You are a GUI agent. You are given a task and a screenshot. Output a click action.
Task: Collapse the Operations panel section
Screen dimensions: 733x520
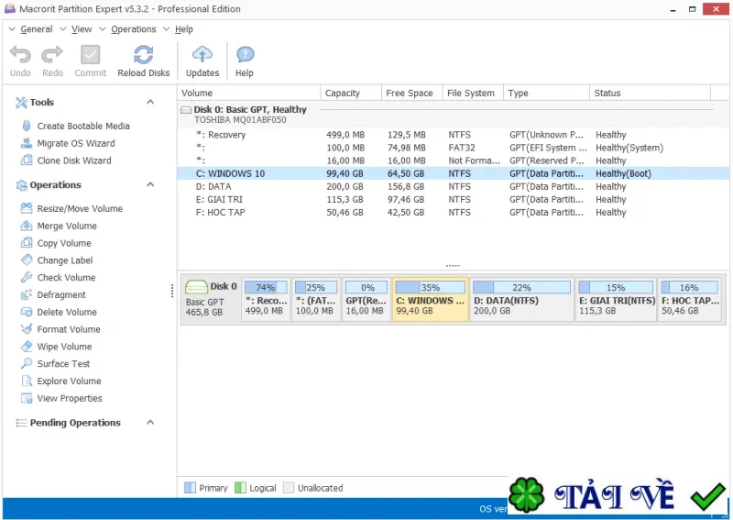150,184
